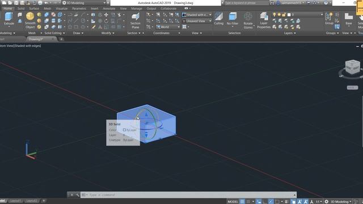Screen dimensions: 363x204
Task: Open the World coordinate system dropdown
Action: (x=168, y=27)
